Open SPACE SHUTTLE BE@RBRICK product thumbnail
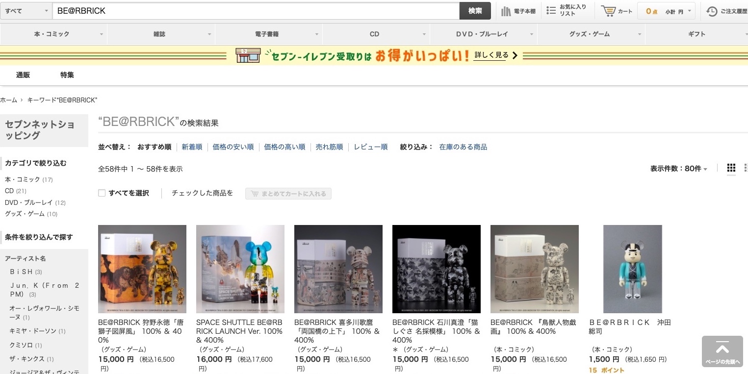Screen dimensions: 748x374 240,269
